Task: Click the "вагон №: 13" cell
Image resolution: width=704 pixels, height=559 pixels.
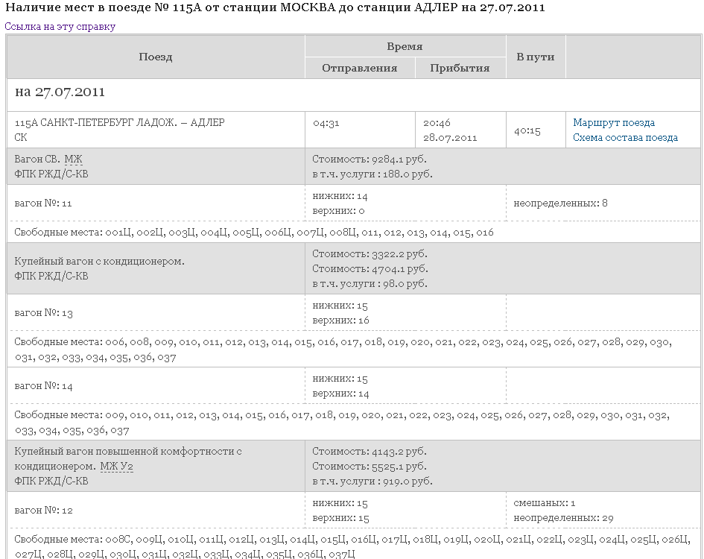Action: 43,313
